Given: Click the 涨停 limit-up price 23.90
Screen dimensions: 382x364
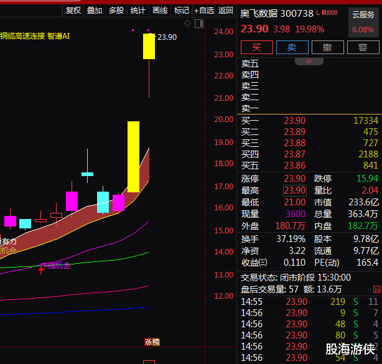Looking at the screenshot, I should coord(294,179).
